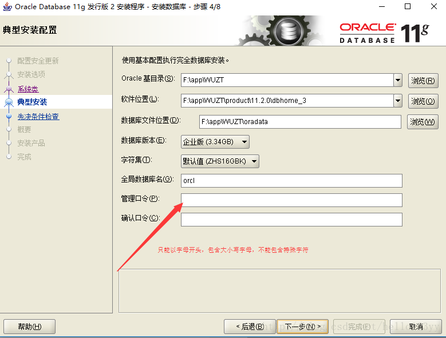This screenshot has width=446, height=338.
Task: Focus the 确认口令 confirm password field
Action: 291,220
